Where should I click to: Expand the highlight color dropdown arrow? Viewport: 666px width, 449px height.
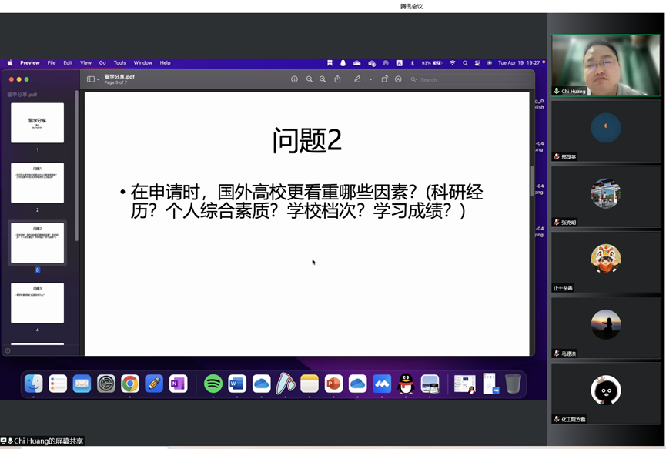point(370,79)
